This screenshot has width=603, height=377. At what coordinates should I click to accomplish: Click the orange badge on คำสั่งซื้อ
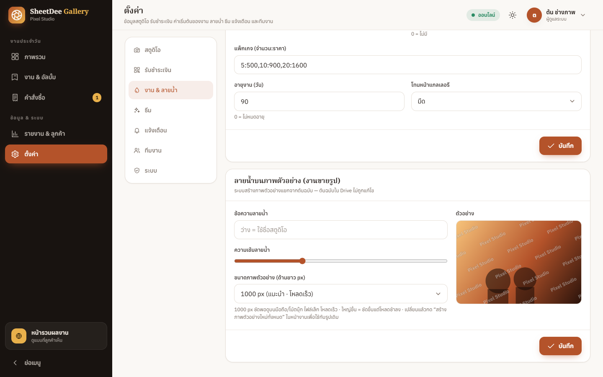(97, 98)
